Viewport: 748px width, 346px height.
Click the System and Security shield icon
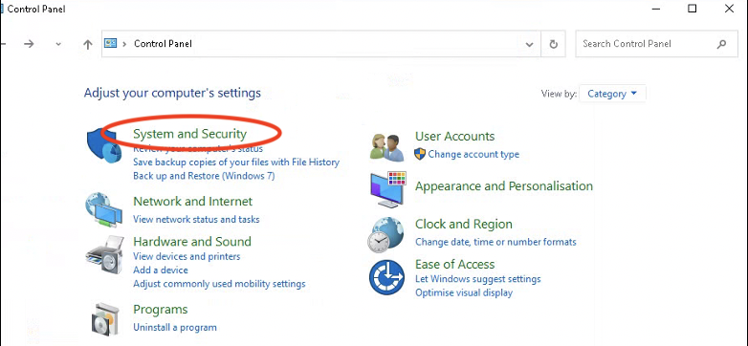104,146
